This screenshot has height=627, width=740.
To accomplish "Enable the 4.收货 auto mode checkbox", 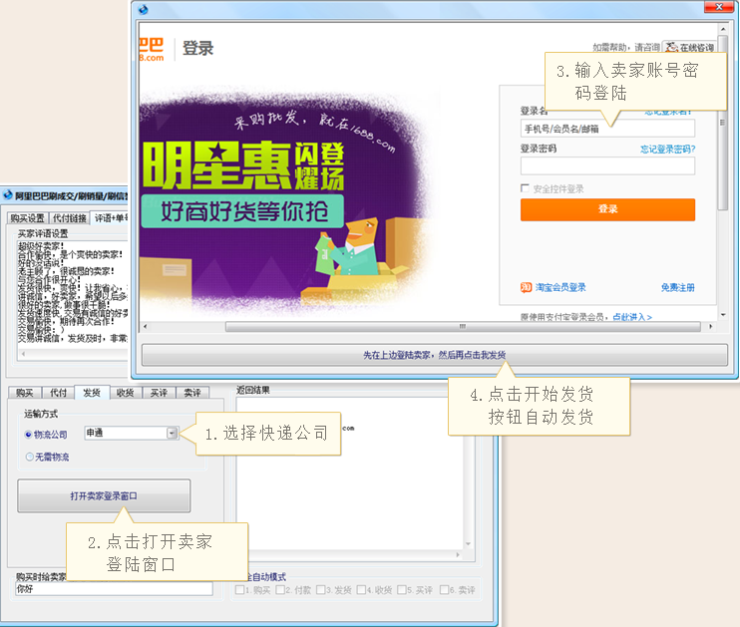I will [361, 590].
